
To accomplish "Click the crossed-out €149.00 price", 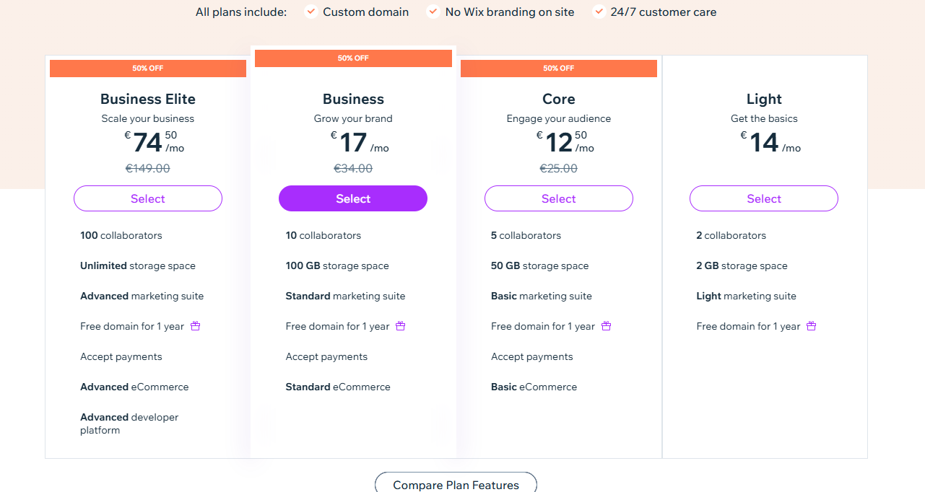I will click(x=148, y=168).
